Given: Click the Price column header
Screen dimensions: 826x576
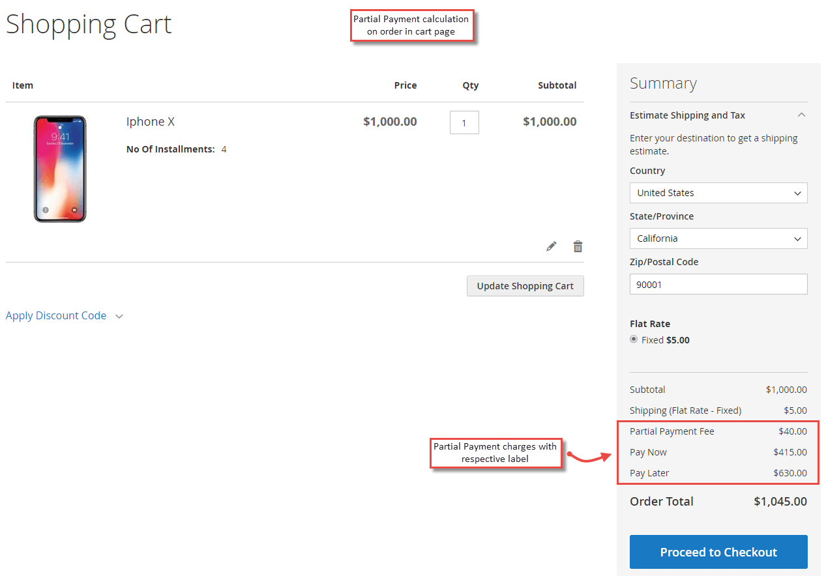Looking at the screenshot, I should click(406, 85).
